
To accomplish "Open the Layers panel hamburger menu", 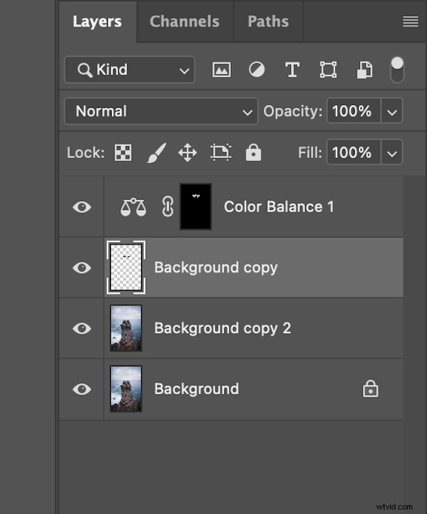I will click(x=410, y=21).
